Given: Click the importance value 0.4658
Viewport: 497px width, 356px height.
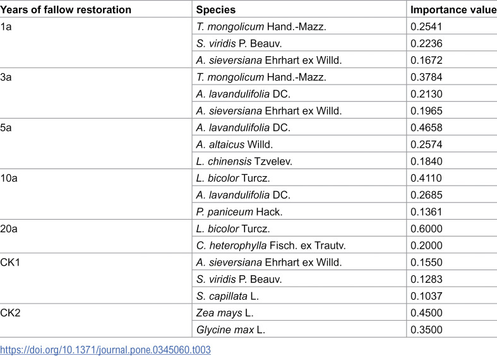Looking at the screenshot, I should point(426,128).
